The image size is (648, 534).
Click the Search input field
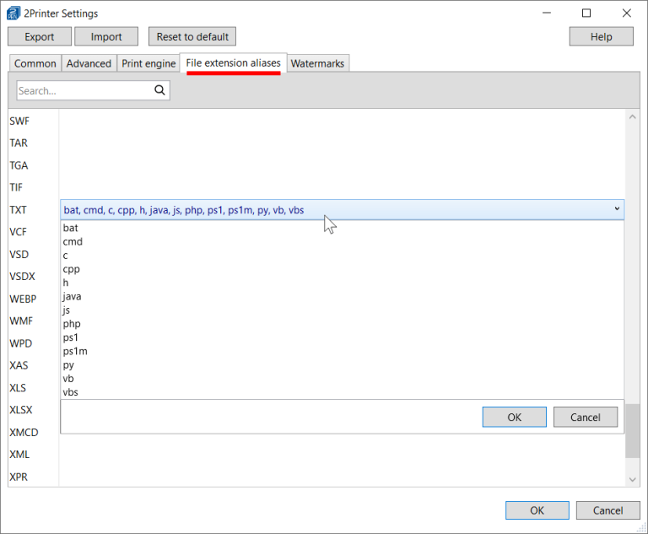[x=83, y=90]
